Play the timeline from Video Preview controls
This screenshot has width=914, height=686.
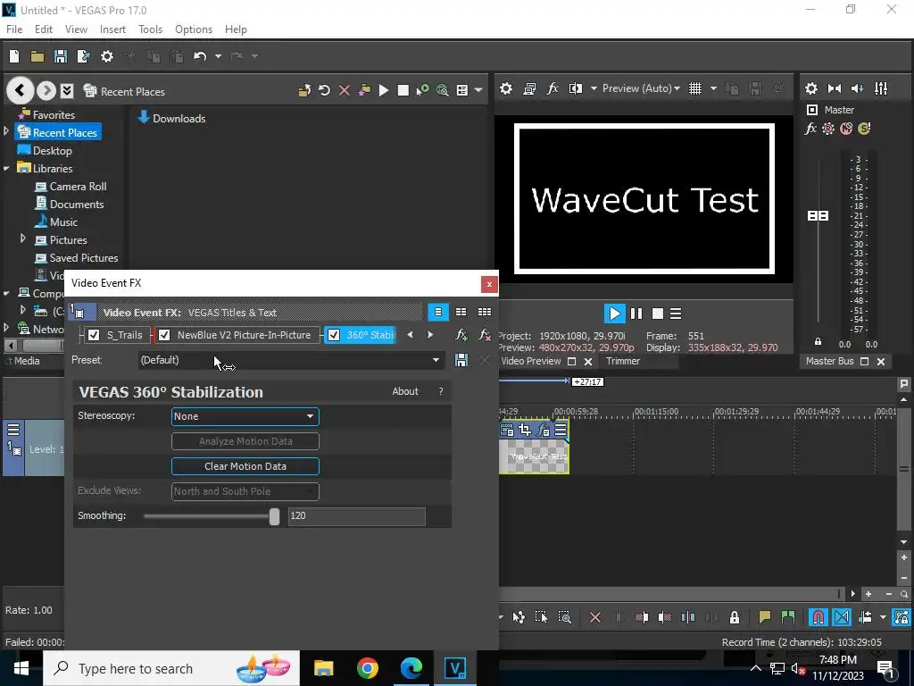click(614, 314)
